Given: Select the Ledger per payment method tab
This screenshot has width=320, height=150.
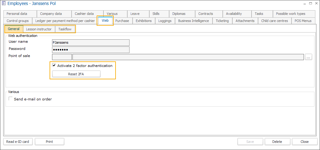Looking at the screenshot, I should pyautogui.click(x=65, y=21).
